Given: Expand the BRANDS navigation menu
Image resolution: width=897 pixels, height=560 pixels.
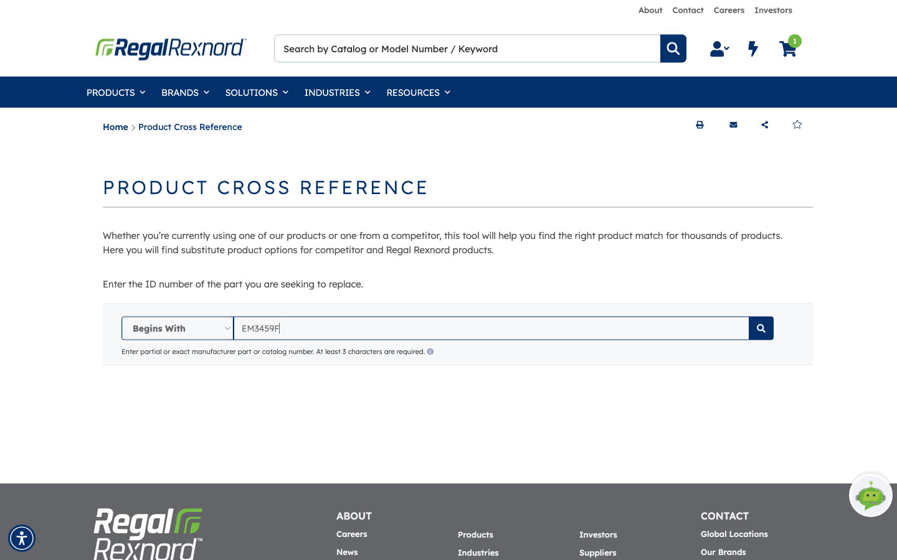Looking at the screenshot, I should pyautogui.click(x=185, y=92).
